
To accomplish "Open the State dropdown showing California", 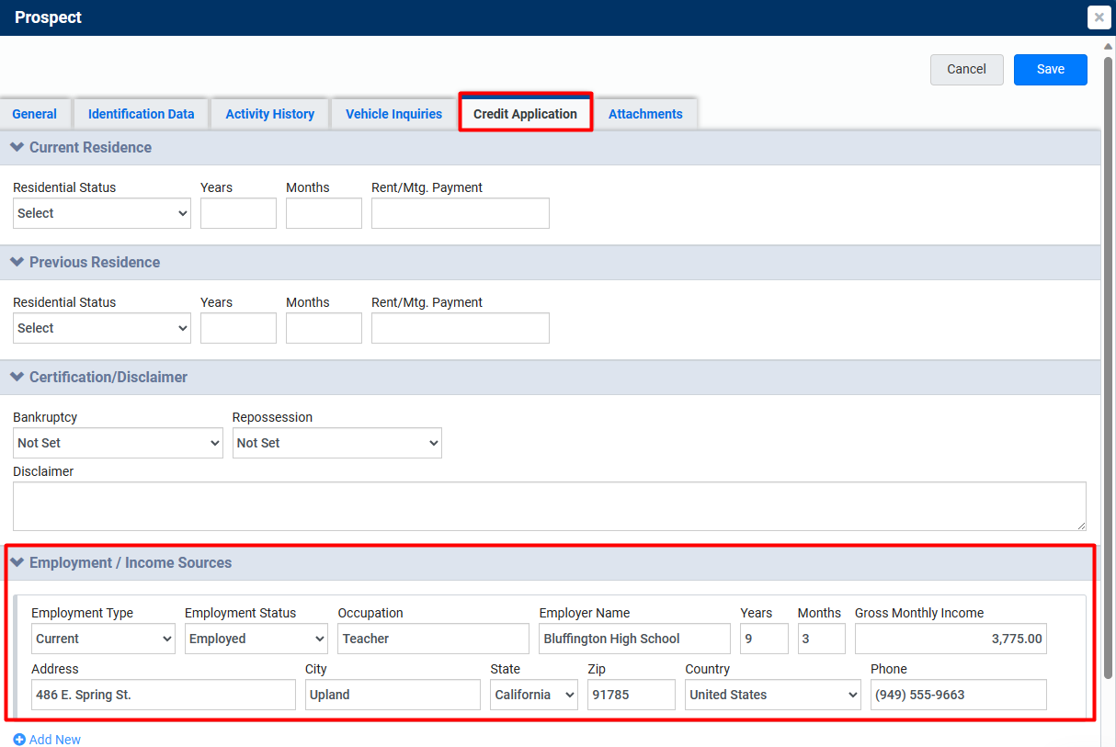I will coord(534,695).
